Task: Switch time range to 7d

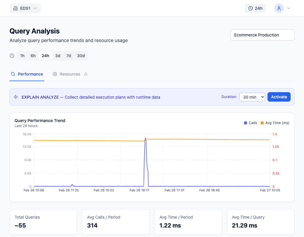Action: 69,56
